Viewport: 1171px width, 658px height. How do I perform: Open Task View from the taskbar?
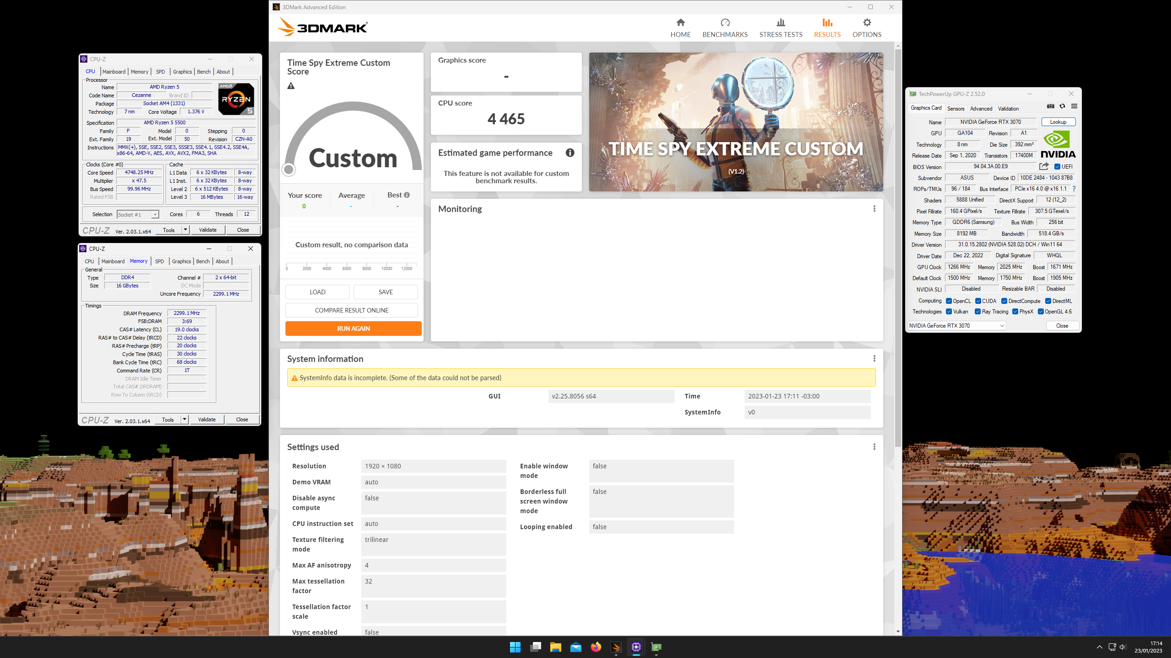[x=535, y=647]
